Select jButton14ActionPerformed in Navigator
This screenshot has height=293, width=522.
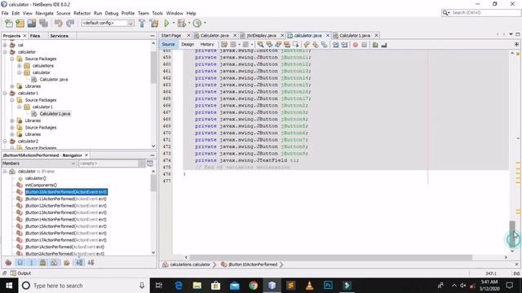[66, 219]
